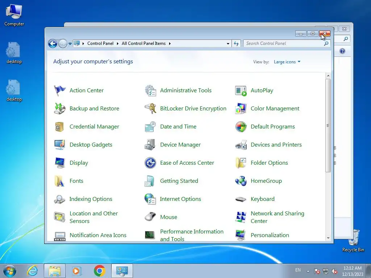Viewport: 371px width, 278px height.
Task: Open the Keyboard link text
Action: tap(263, 199)
